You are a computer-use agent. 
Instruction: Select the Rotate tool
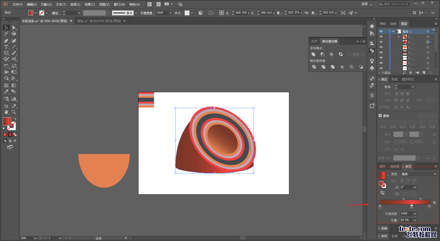click(6, 66)
